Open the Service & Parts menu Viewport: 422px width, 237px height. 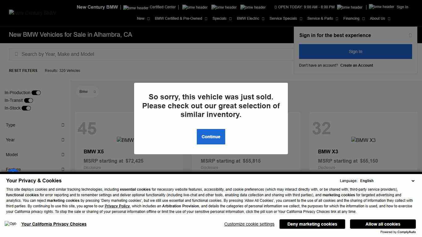click(323, 19)
